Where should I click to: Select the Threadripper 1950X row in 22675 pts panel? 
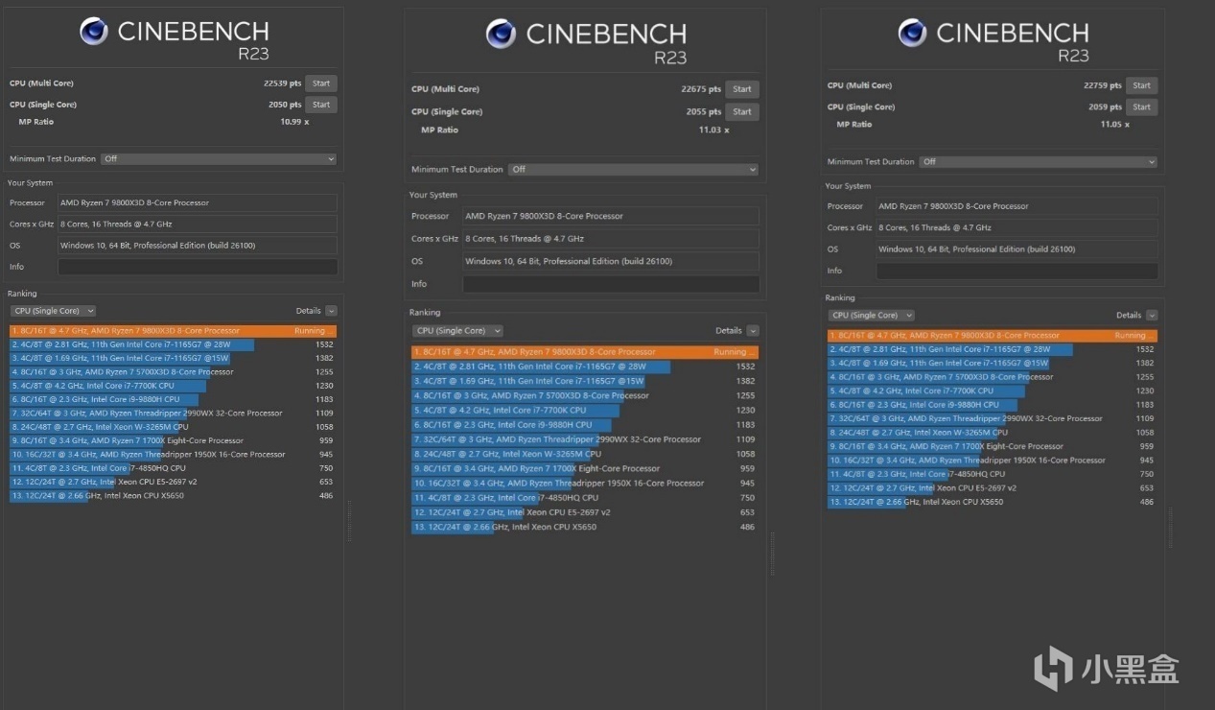[585, 483]
